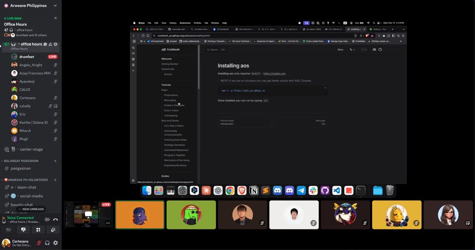Click the Slack icon in the streamed dock
The image size is (475, 250).
point(313,191)
